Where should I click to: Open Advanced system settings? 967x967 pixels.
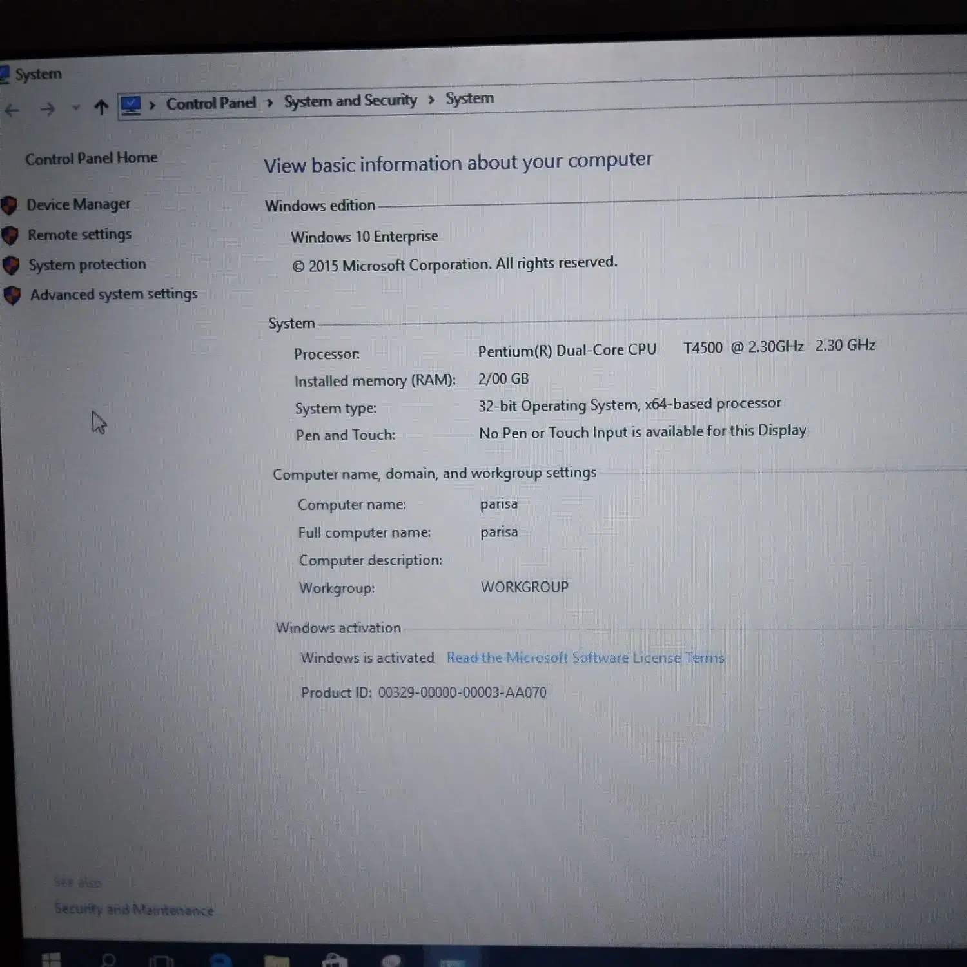click(114, 295)
